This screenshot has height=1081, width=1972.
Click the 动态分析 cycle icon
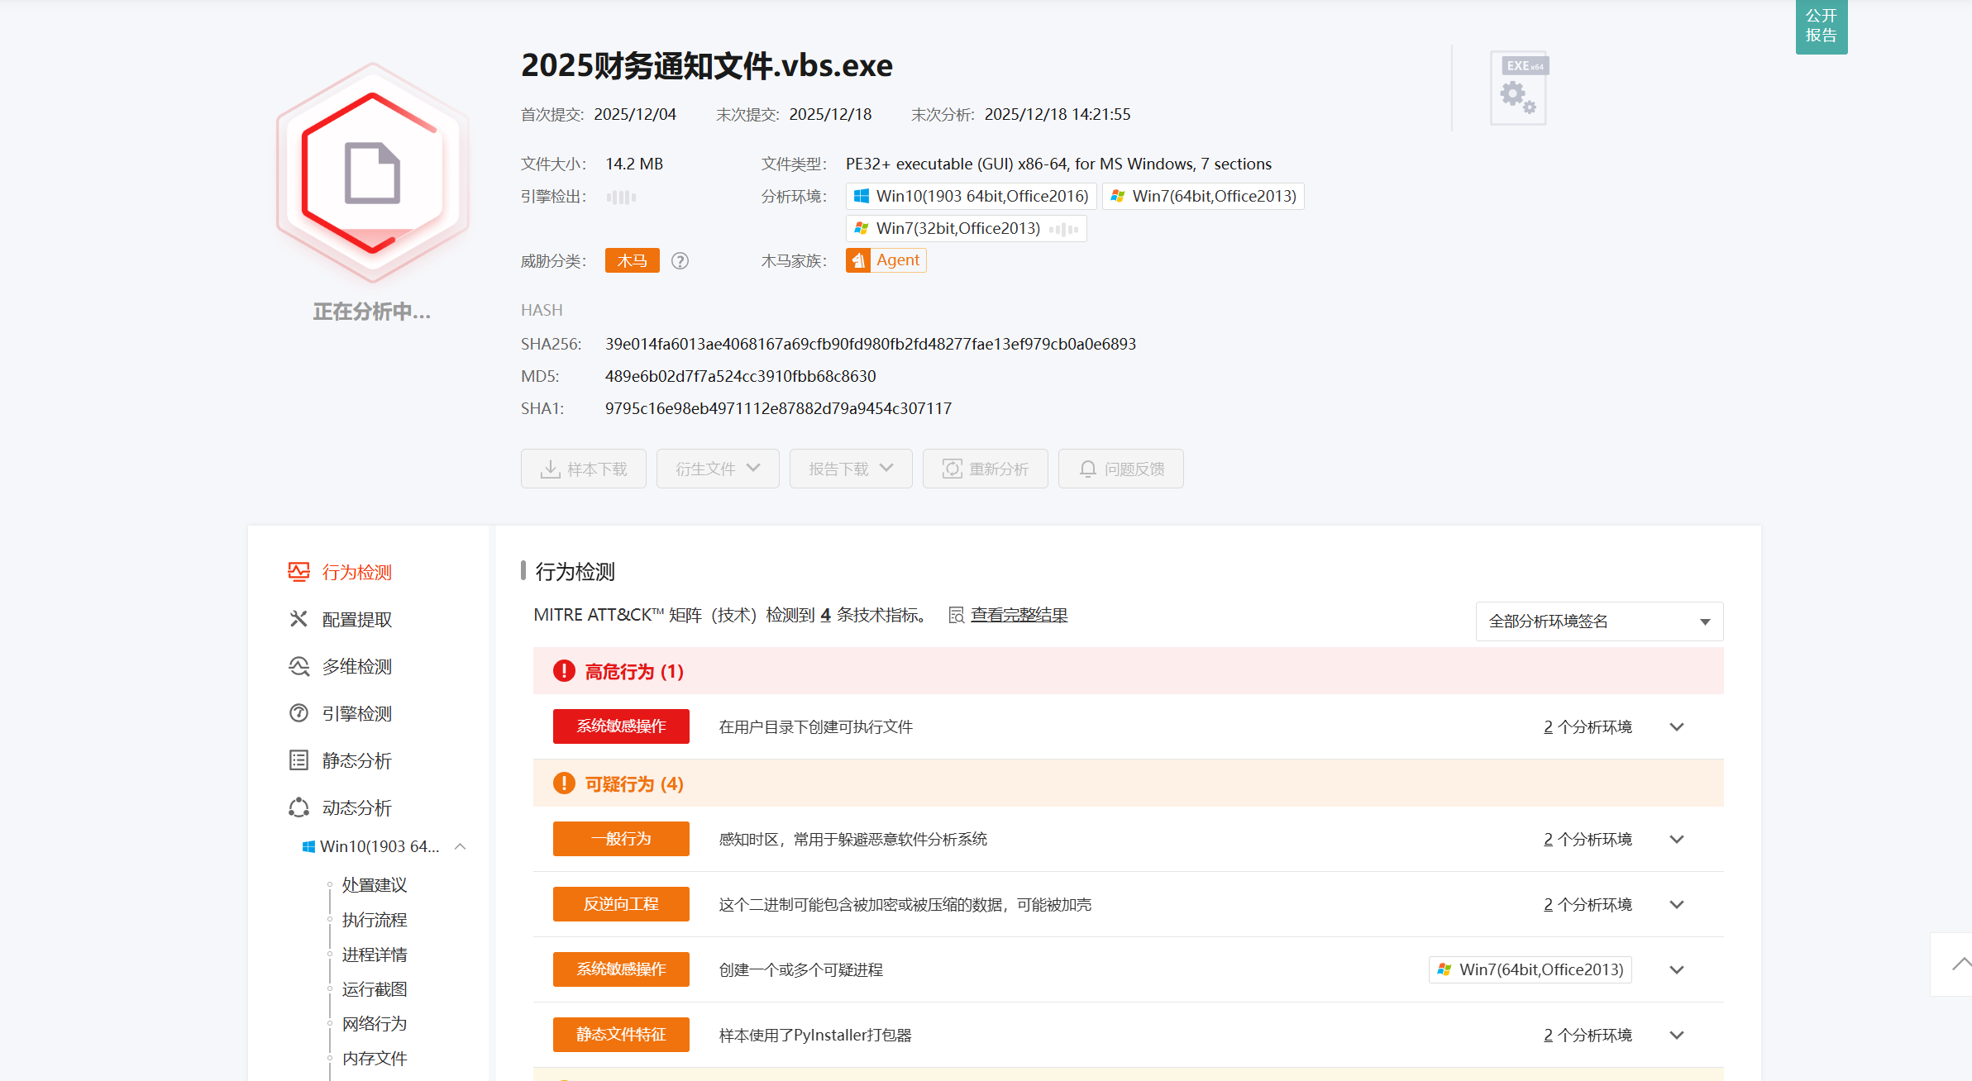click(x=298, y=807)
